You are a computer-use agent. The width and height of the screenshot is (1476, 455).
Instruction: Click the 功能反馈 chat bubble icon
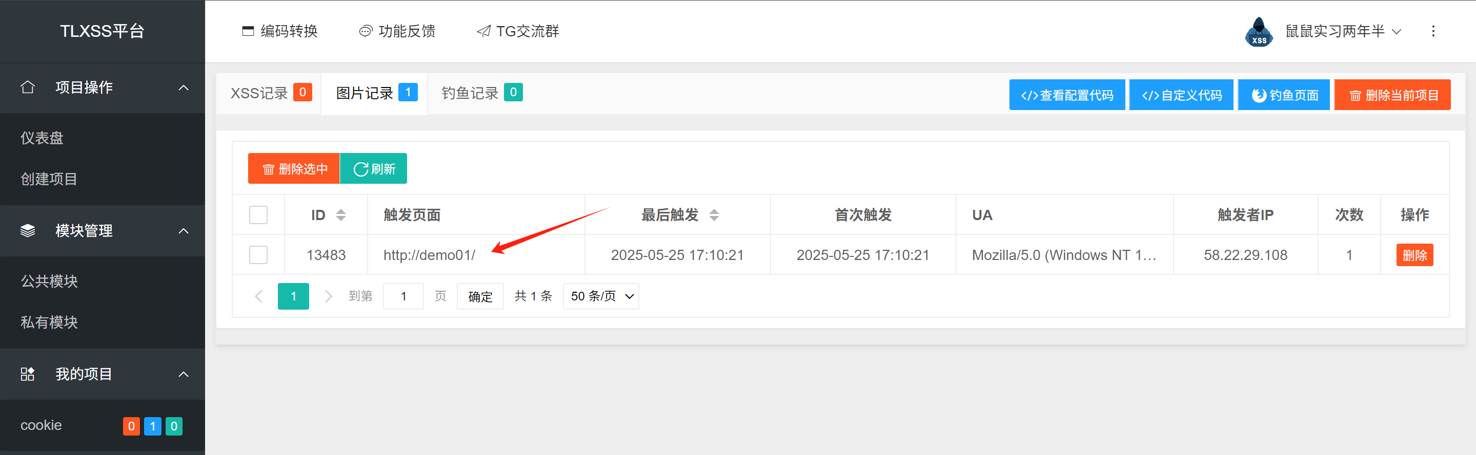[x=365, y=32]
